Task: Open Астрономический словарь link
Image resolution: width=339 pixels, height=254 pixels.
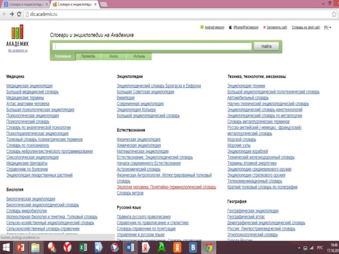Action: pos(139,169)
